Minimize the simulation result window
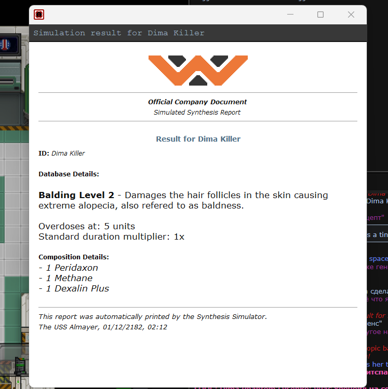Screen dimensions: 388x389 pos(290,15)
